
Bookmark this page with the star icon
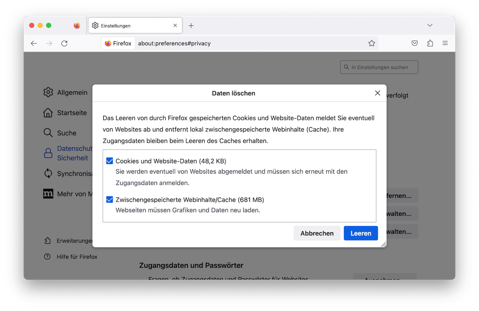(371, 43)
